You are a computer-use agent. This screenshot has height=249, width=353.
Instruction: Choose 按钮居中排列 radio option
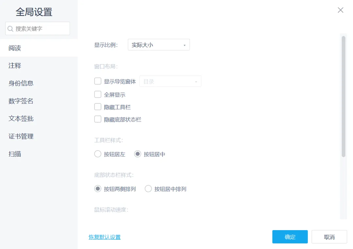(x=148, y=189)
